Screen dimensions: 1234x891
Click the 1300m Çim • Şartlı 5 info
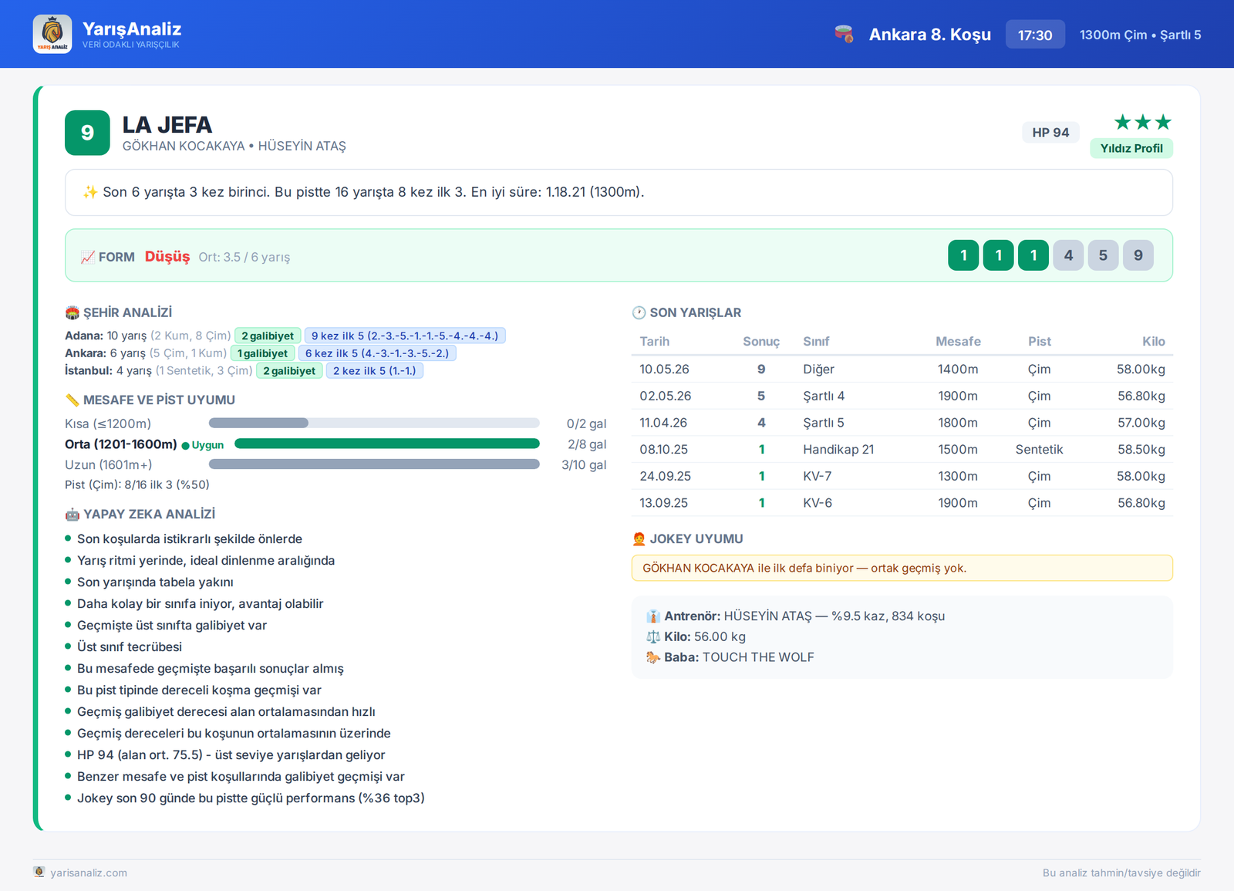click(x=1140, y=35)
